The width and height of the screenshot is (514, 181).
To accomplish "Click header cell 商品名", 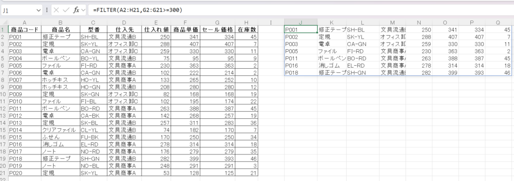I will click(61, 30).
